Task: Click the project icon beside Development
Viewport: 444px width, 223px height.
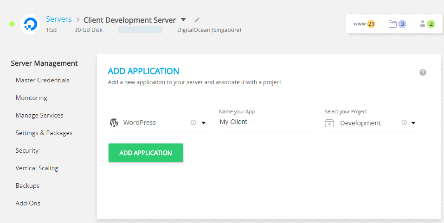Action: pyautogui.click(x=329, y=123)
